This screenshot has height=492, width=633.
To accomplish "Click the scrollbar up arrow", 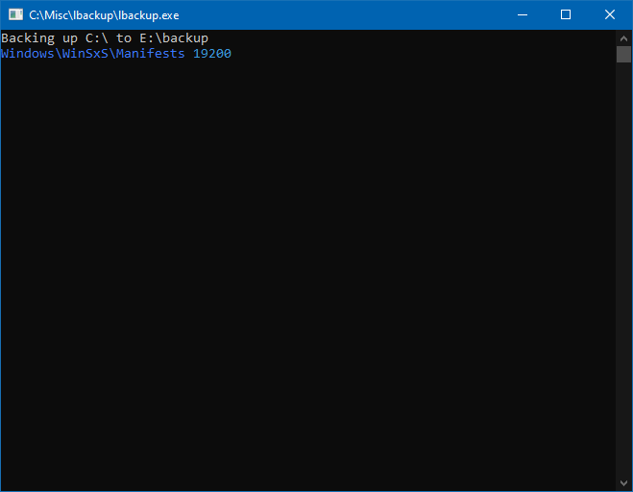I will (x=623, y=37).
